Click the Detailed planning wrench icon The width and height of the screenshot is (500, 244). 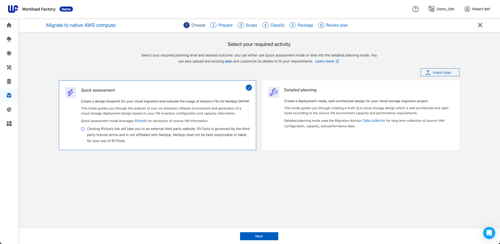pyautogui.click(x=274, y=92)
